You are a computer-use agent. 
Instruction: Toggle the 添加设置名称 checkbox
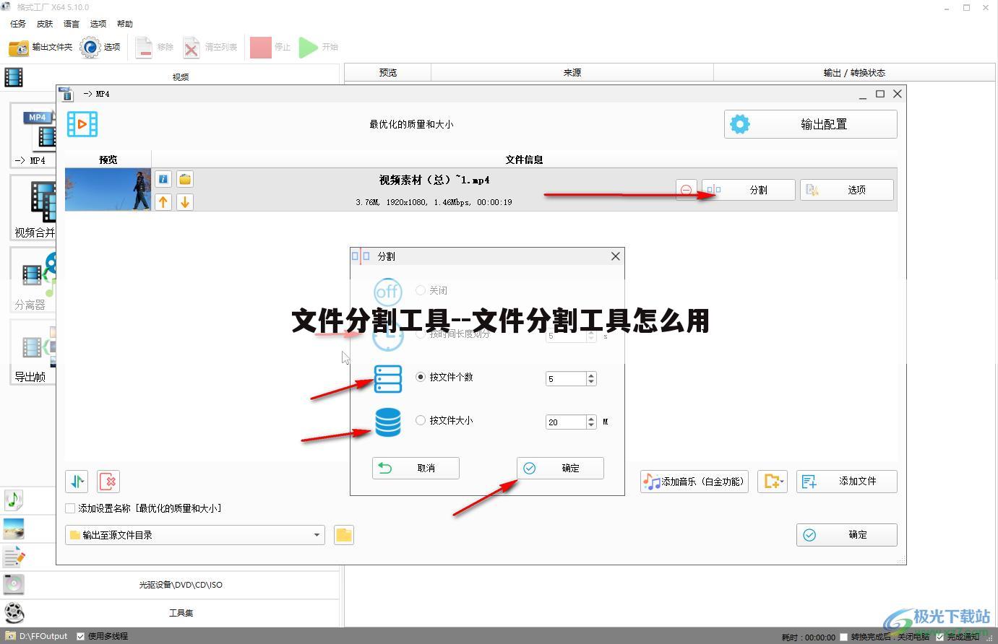pos(70,508)
